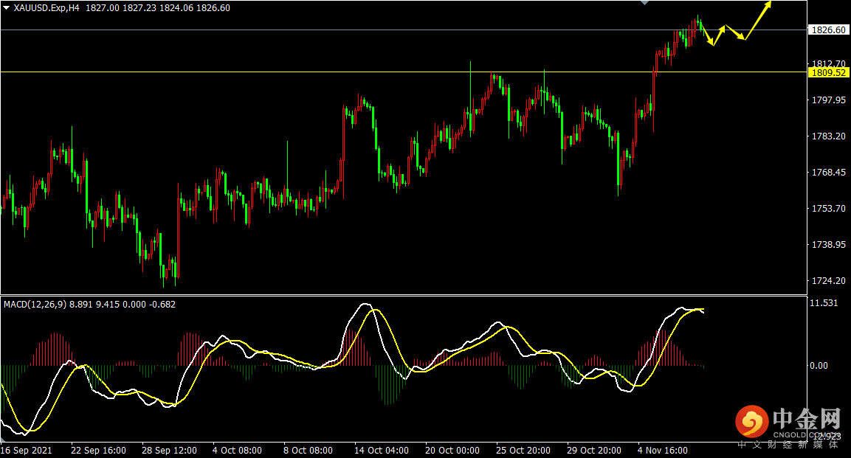Click the 14 Oct 04:00 time label

click(382, 450)
